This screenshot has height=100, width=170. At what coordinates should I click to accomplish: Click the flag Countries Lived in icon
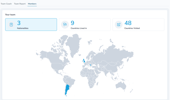[65, 25]
